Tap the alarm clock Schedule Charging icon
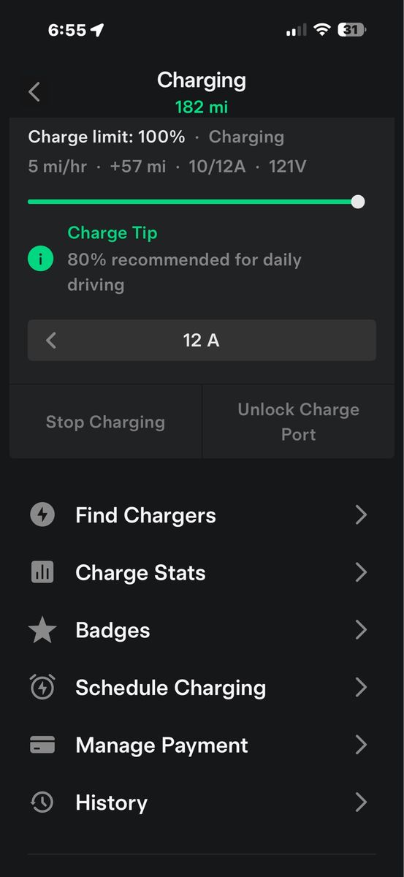The image size is (404, 877). click(42, 687)
